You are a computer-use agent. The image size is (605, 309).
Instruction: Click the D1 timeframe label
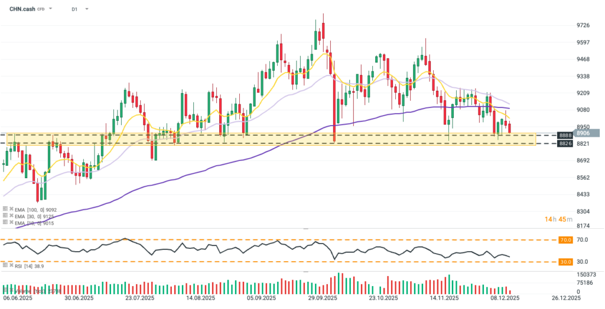click(74, 9)
